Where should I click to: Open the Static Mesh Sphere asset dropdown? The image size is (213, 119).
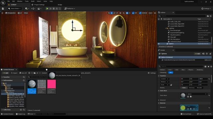tap(197, 94)
